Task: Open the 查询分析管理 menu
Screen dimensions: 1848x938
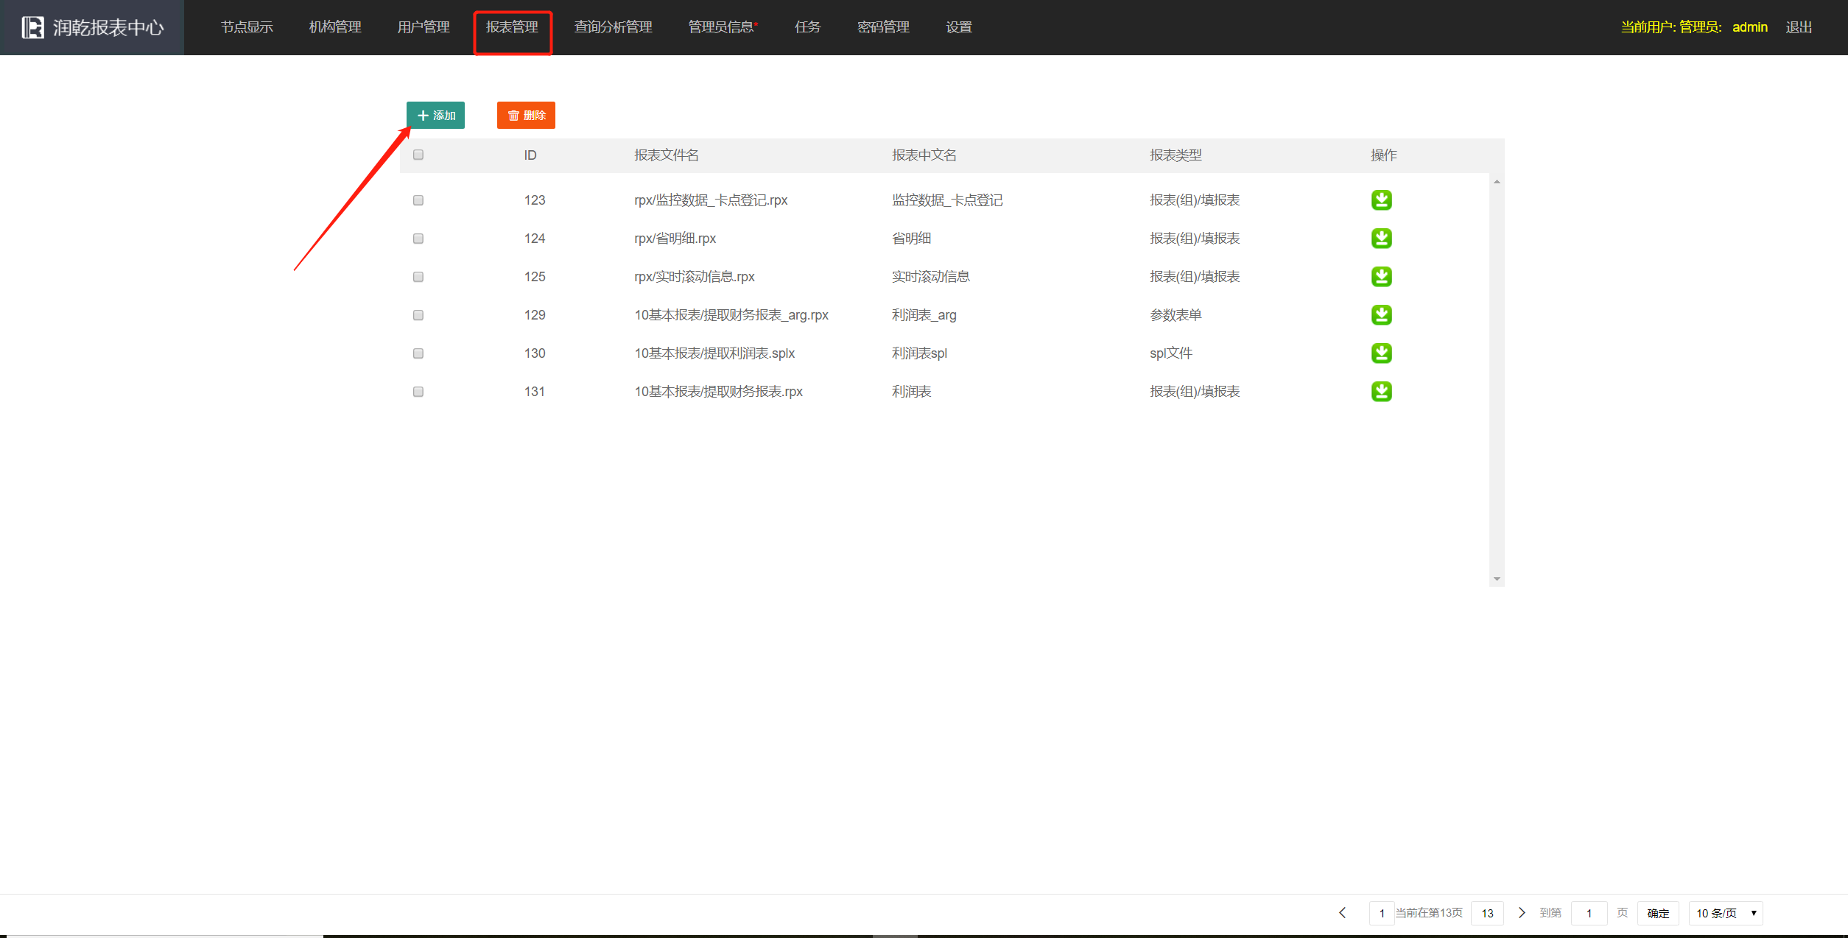Action: 613,27
